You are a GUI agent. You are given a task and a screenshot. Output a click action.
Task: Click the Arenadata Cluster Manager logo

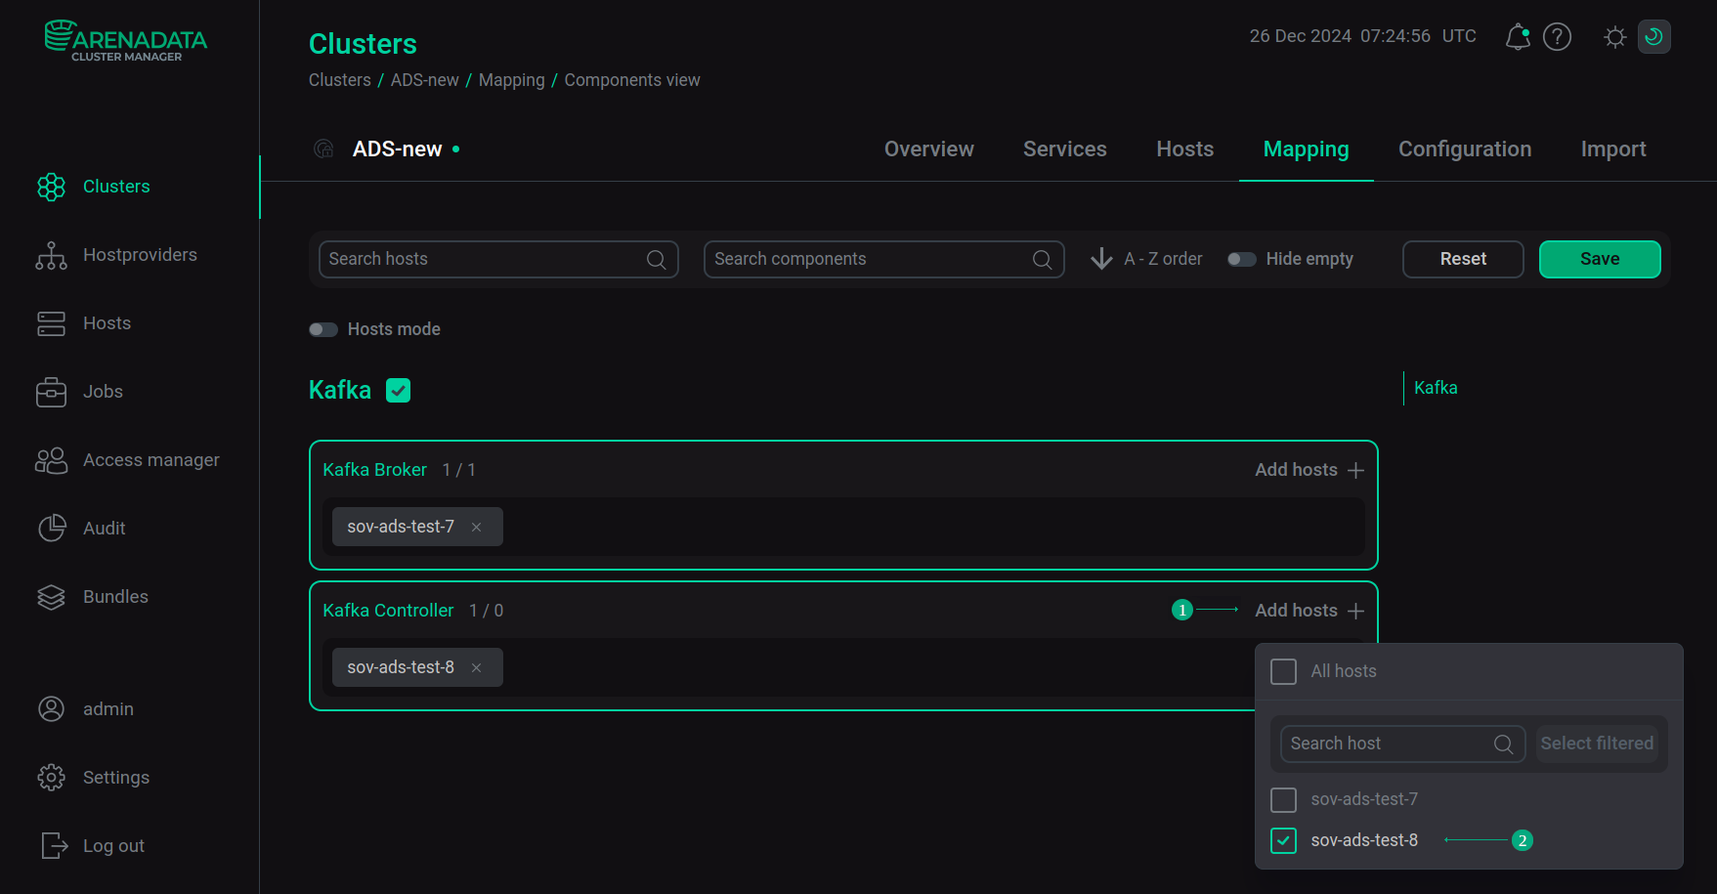[126, 41]
